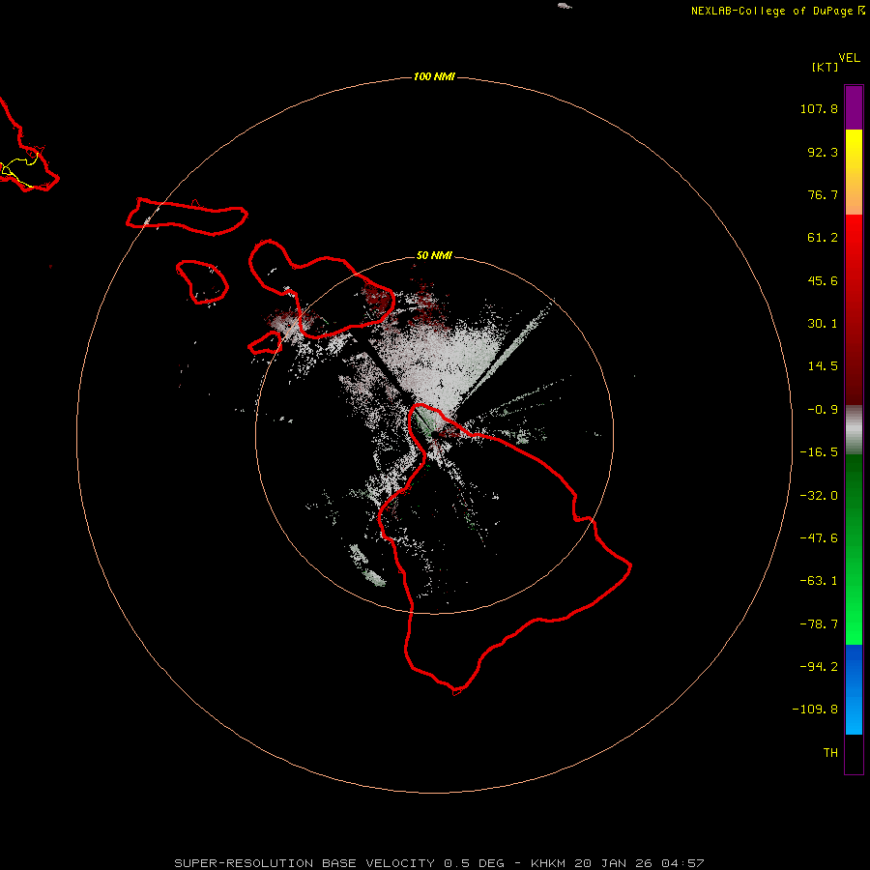Click the 92.3 velocity scale value
The height and width of the screenshot is (870, 870).
(823, 152)
